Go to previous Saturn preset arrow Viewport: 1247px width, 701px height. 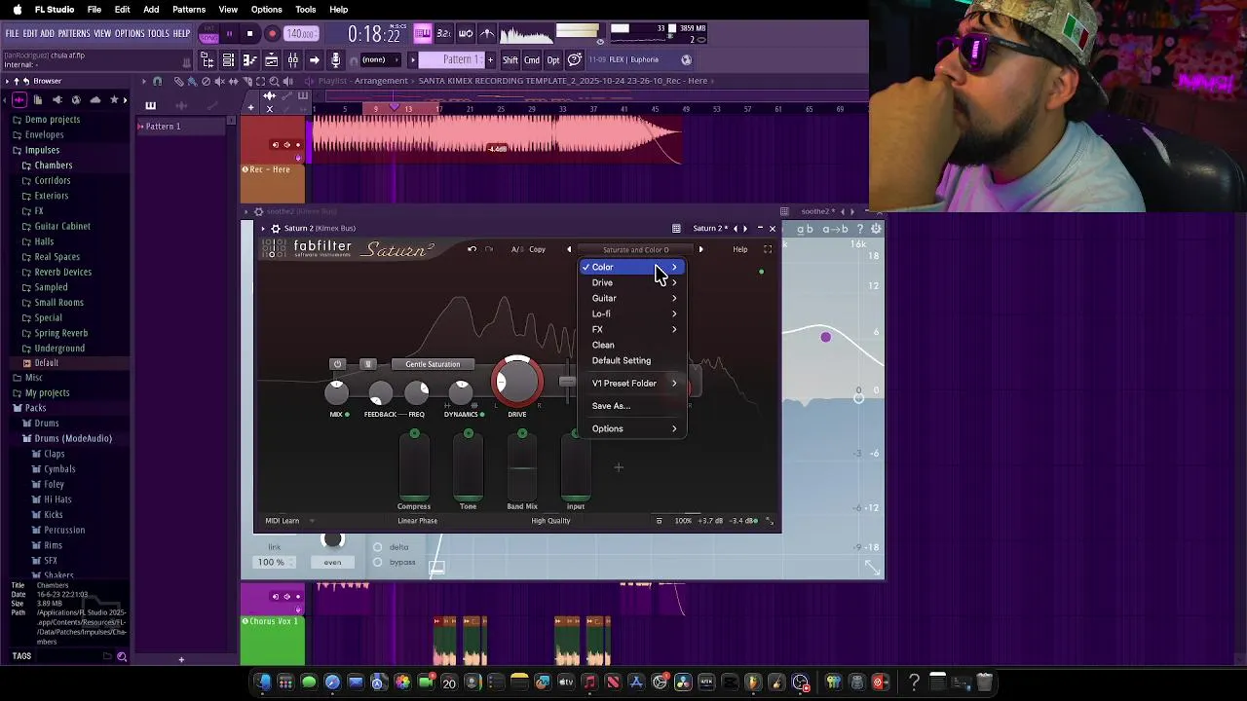(569, 250)
